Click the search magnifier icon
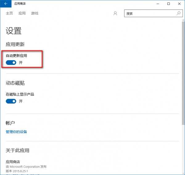Screen dimensions: 185x175 (x=179, y=14)
